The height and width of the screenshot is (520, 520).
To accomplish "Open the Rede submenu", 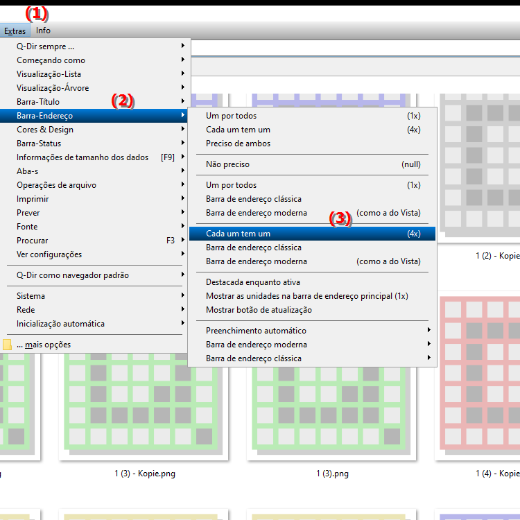I will [x=95, y=310].
